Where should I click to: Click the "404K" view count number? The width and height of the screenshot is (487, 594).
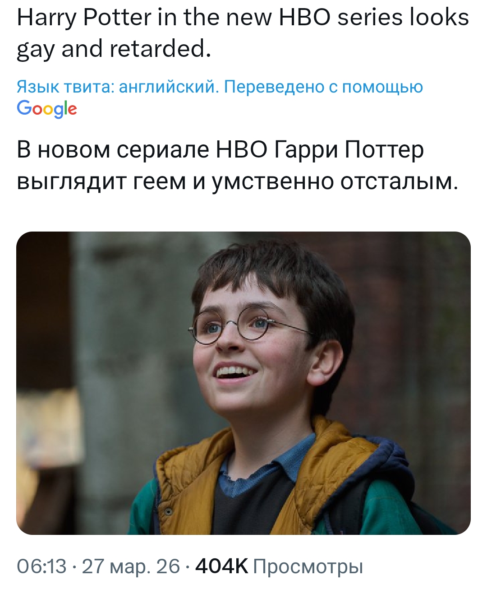(221, 566)
